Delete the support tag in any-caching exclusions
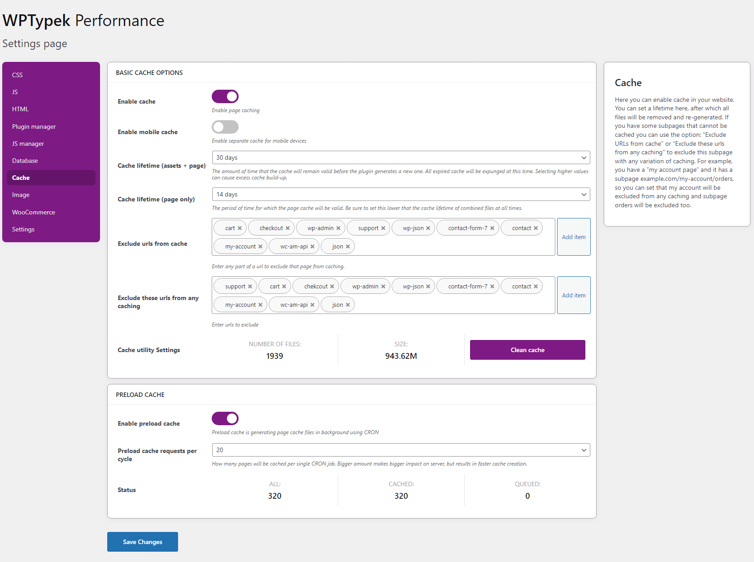 [250, 287]
